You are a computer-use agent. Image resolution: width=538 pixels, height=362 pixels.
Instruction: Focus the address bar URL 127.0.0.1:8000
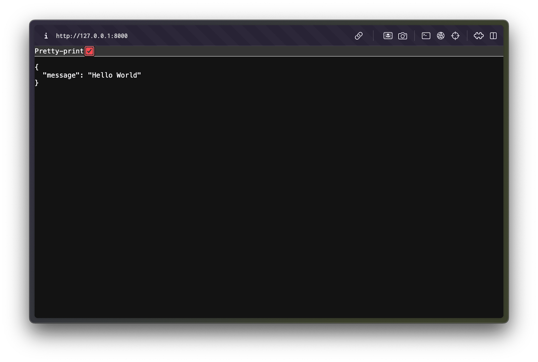pyautogui.click(x=92, y=36)
